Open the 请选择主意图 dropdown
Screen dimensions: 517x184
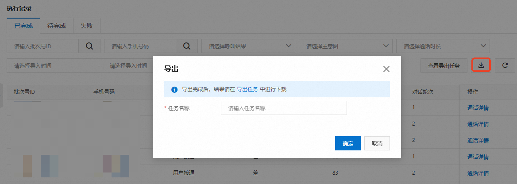pyautogui.click(x=346, y=46)
